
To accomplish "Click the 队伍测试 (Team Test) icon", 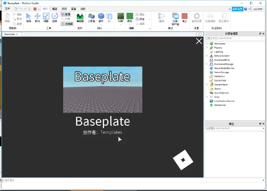I will [210, 16].
